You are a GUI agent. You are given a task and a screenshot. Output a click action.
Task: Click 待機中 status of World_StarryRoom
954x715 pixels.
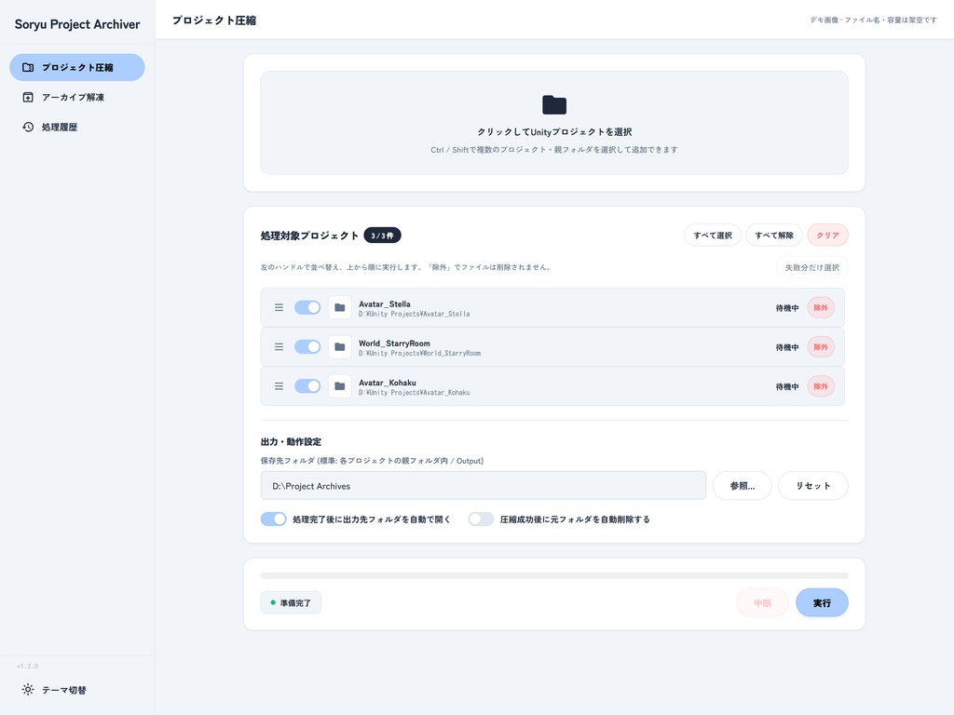pos(786,347)
